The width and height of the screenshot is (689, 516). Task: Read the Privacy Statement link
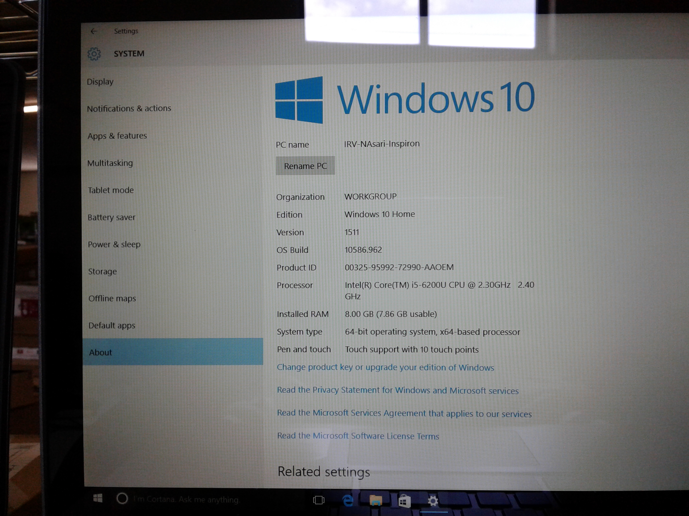pyautogui.click(x=397, y=390)
